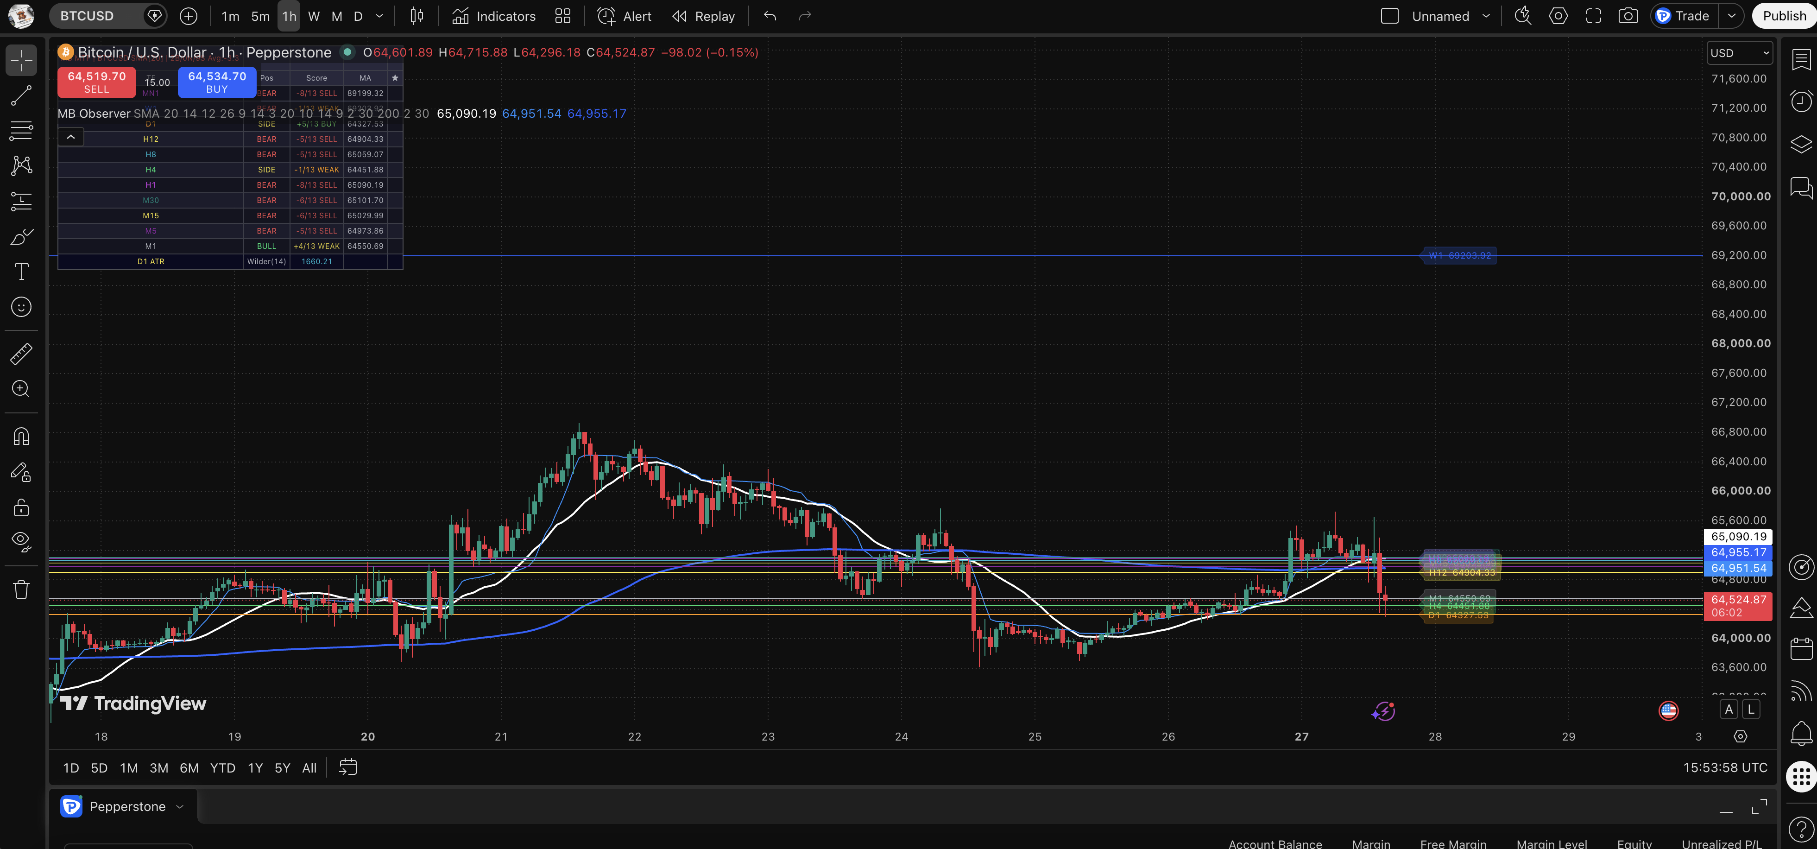The height and width of the screenshot is (849, 1817).
Task: Toggle magnet mode for drawings
Action: [x=21, y=437]
